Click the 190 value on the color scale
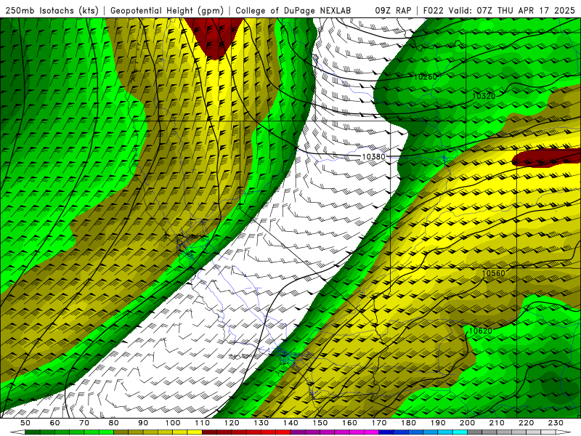Screen dimensions: 581x436 point(438,423)
